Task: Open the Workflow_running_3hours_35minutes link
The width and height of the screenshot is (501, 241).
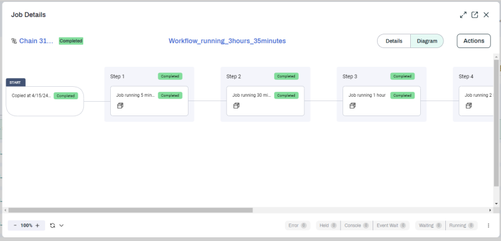Action: pyautogui.click(x=227, y=41)
